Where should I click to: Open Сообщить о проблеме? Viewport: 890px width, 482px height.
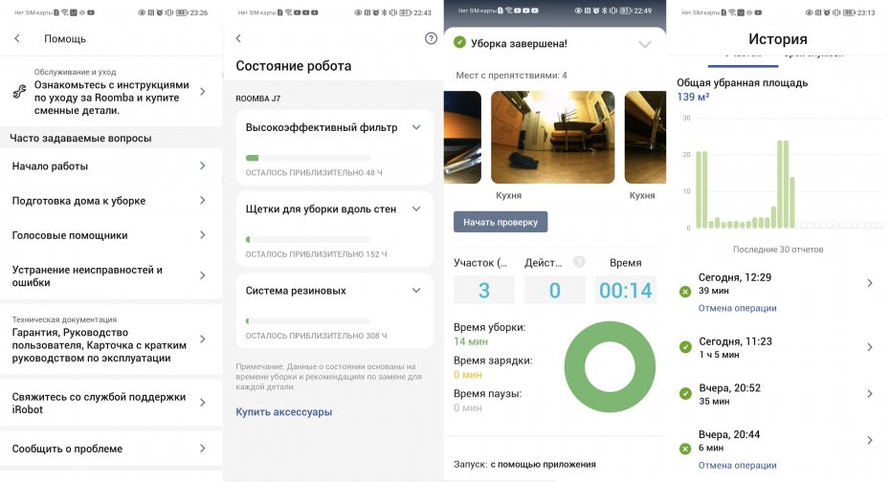pyautogui.click(x=111, y=449)
